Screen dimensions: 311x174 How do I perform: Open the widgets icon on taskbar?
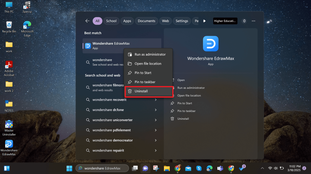pyautogui.click(x=7, y=168)
